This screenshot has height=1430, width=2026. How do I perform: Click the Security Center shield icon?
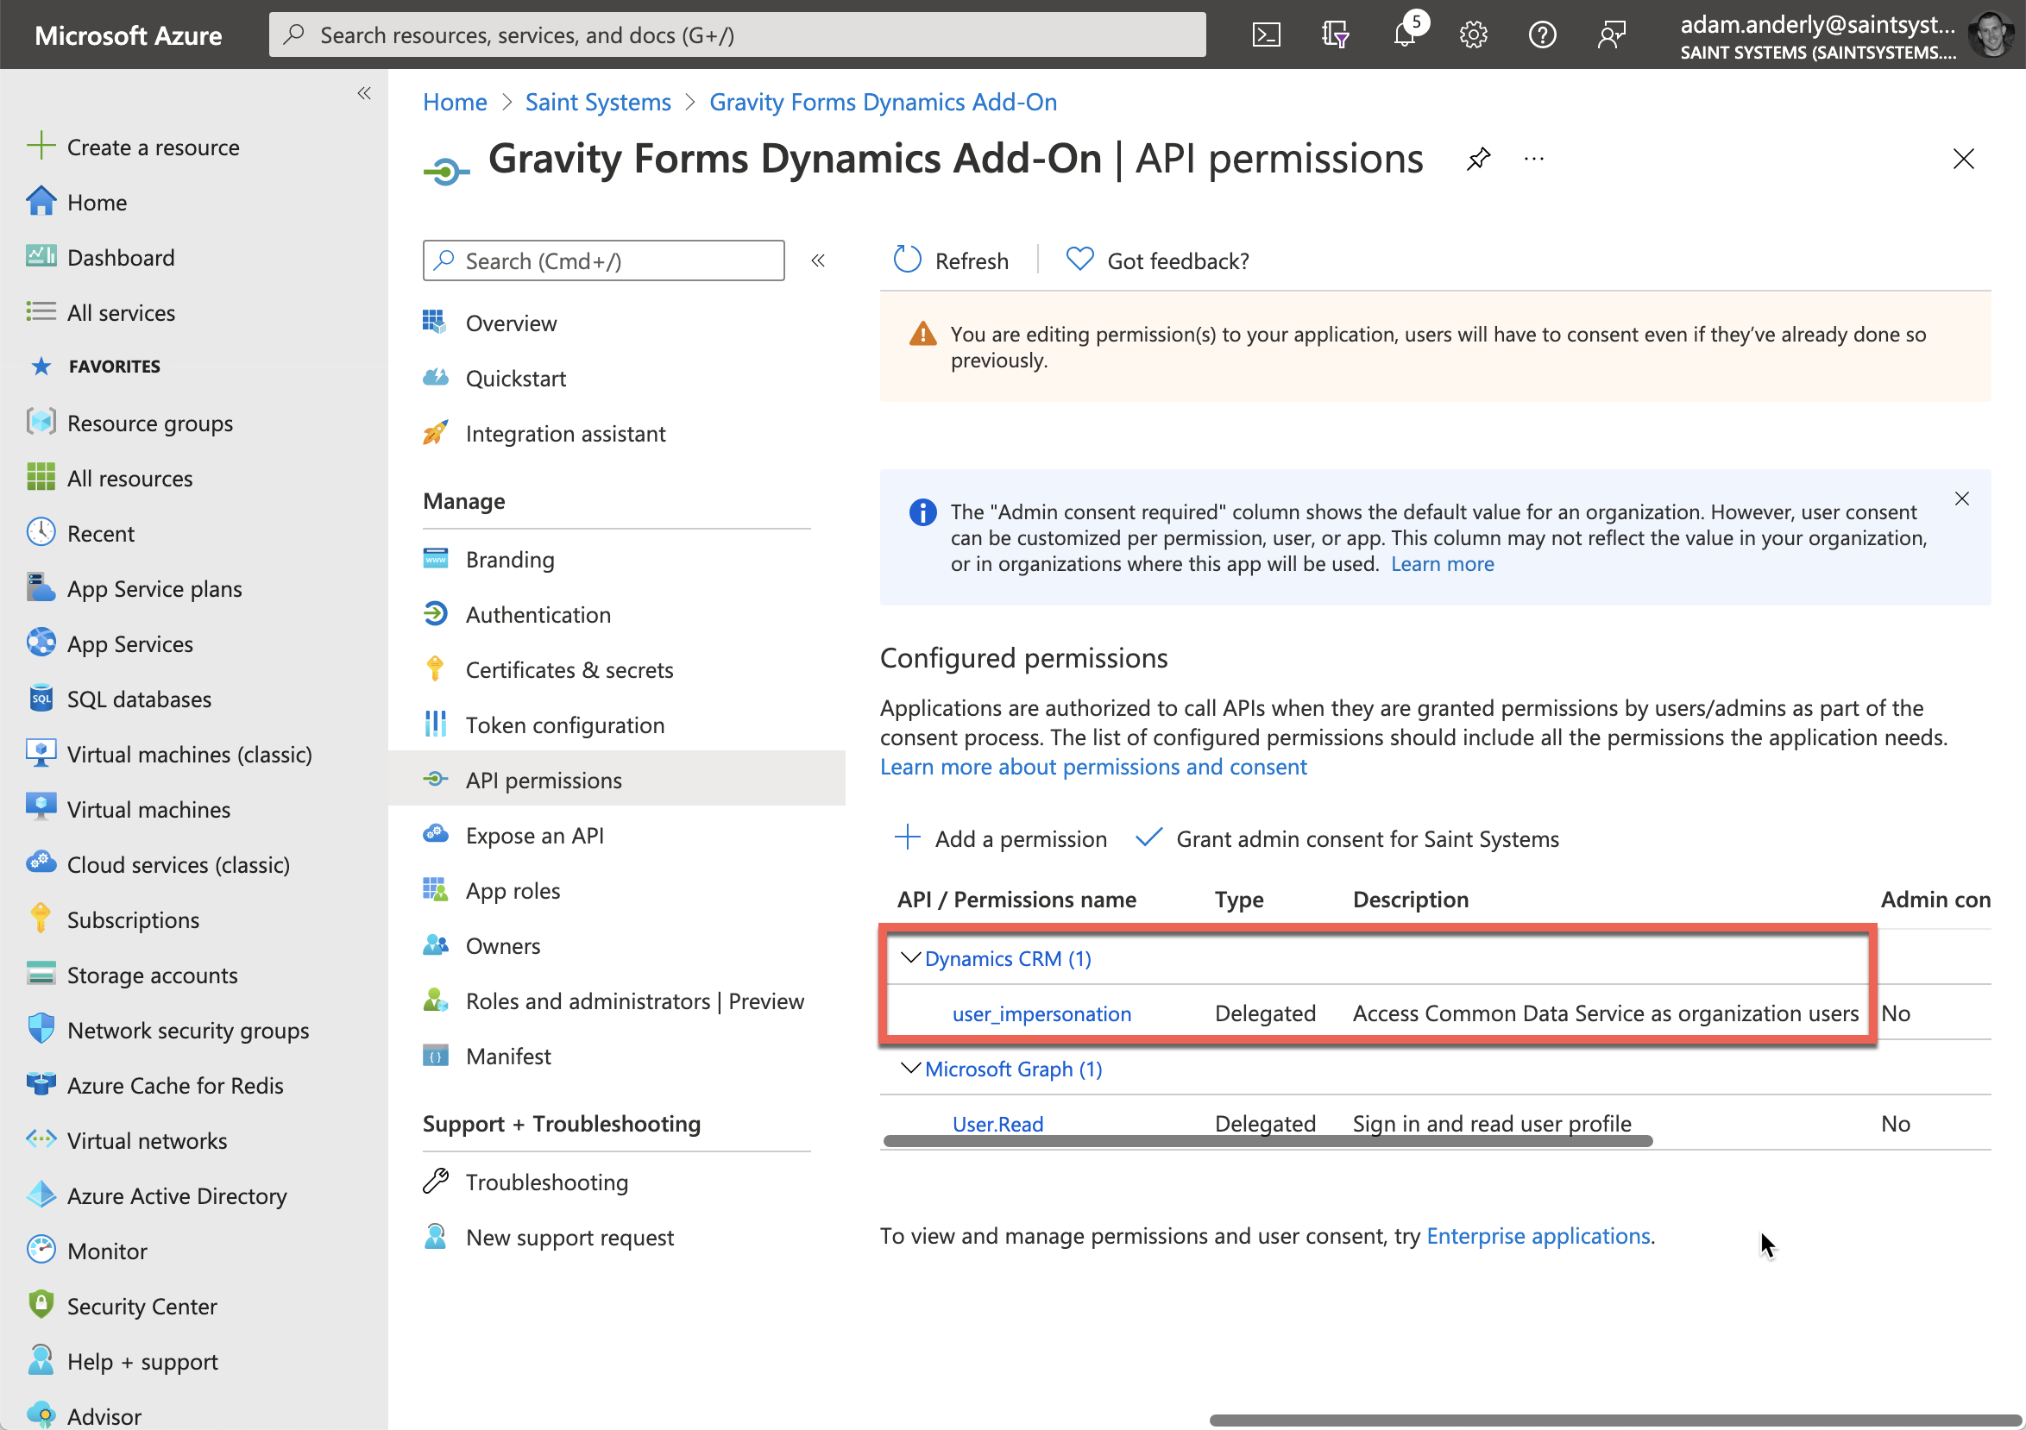[x=41, y=1306]
